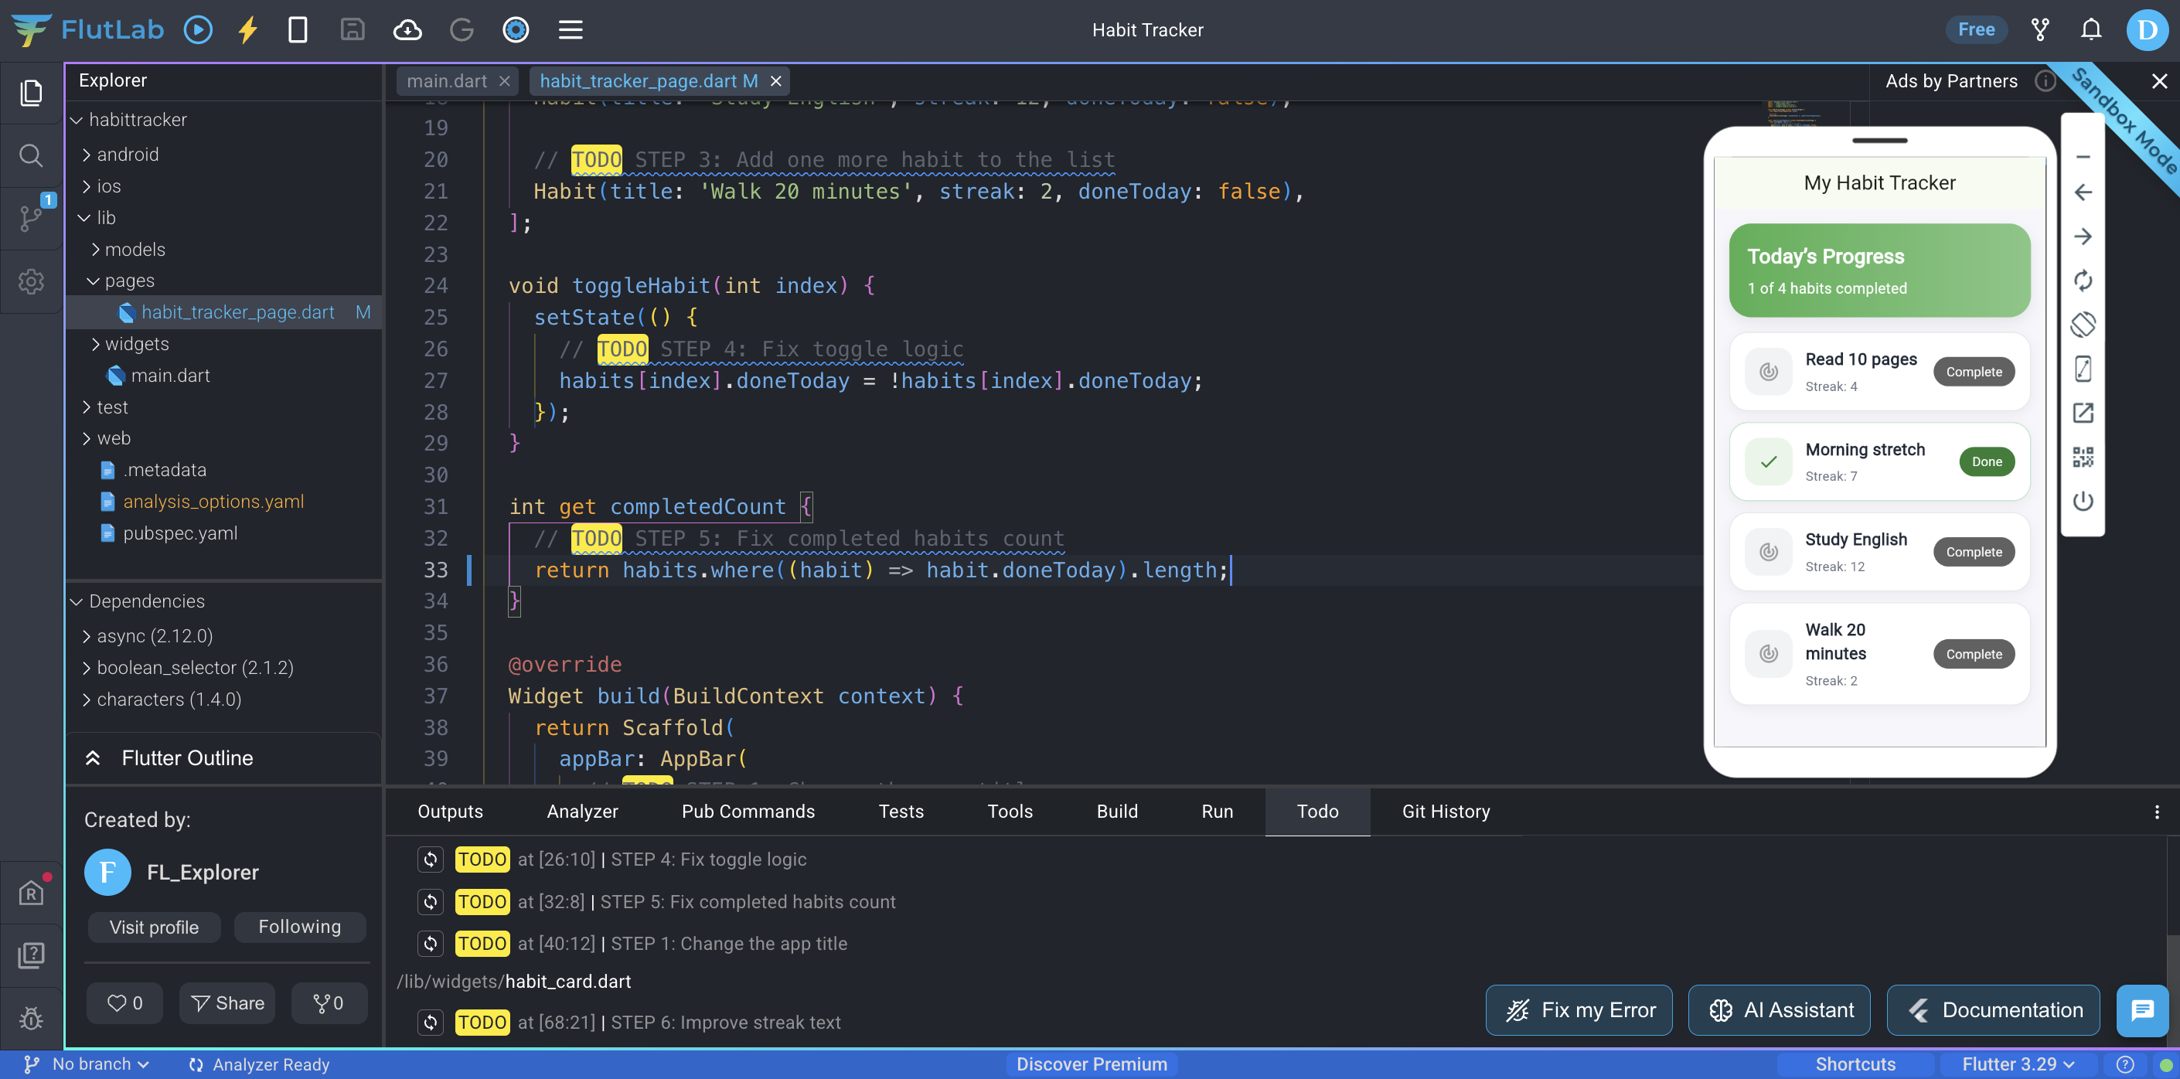
Task: Expand the android folder
Action: pos(127,154)
